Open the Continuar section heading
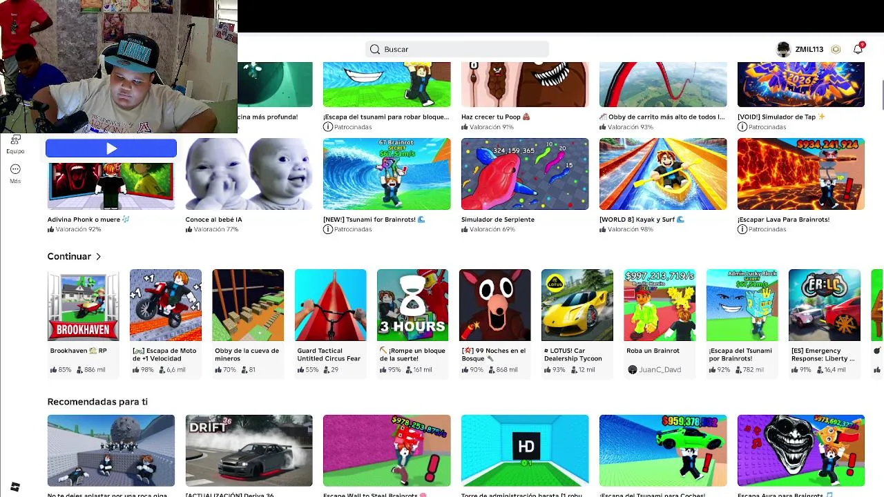 point(69,256)
